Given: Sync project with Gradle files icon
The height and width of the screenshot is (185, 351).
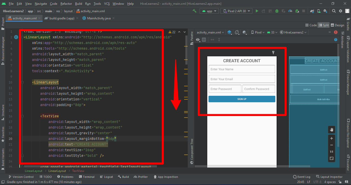Looking at the screenshot, I should pos(312,11).
